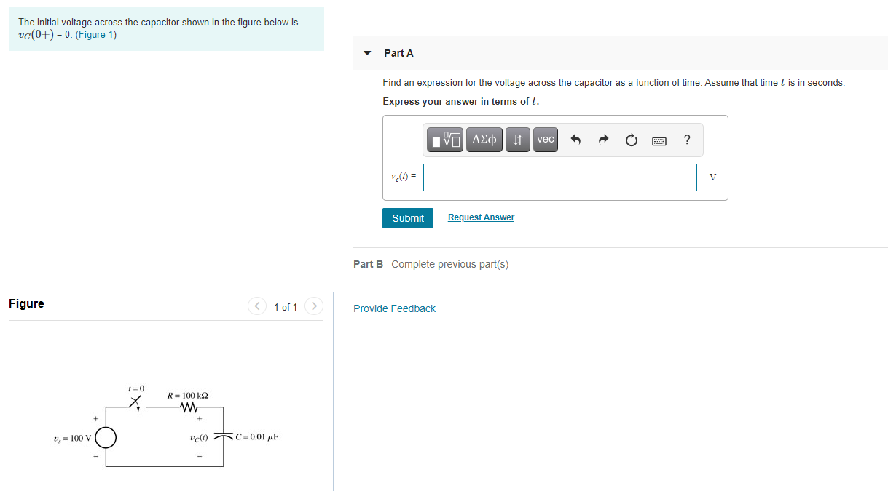Open the Request Answer link
888x491 pixels.
pyautogui.click(x=480, y=217)
